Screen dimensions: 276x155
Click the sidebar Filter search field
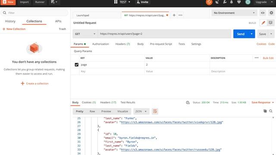(34, 13)
